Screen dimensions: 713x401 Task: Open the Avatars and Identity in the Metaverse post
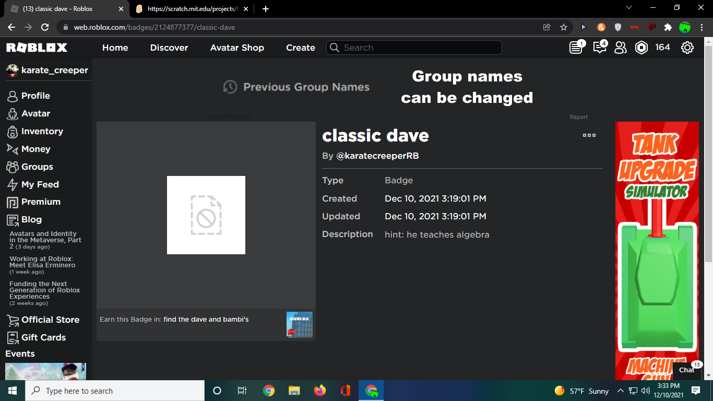tap(45, 240)
